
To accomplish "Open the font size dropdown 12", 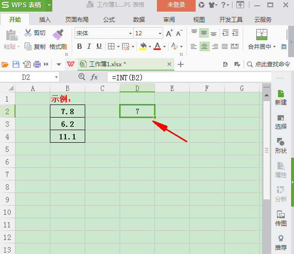I will [x=160, y=33].
